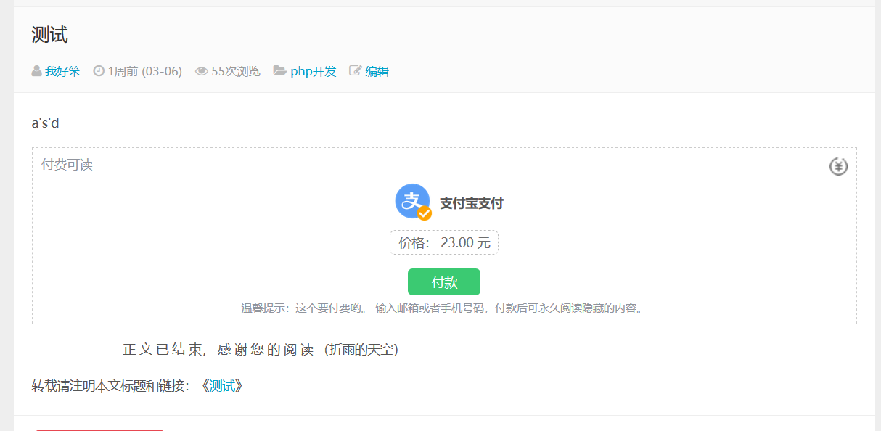Click the green 付款 pay button
881x431 pixels.
pyautogui.click(x=444, y=282)
